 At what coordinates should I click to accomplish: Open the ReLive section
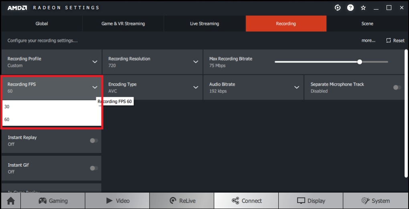[182, 201]
